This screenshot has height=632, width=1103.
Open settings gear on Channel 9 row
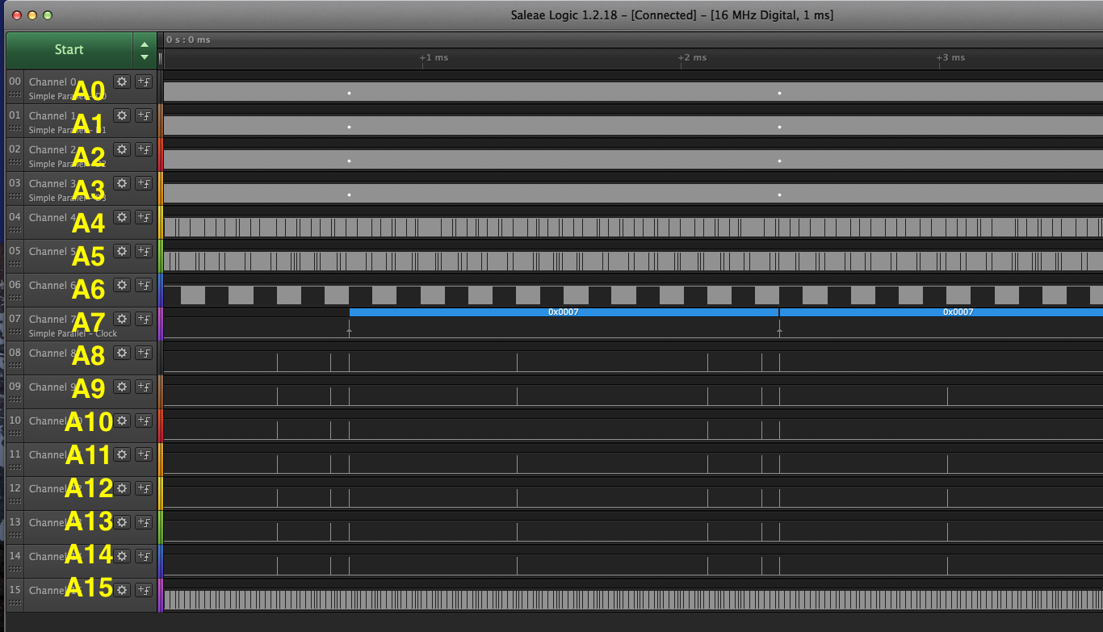(x=122, y=386)
